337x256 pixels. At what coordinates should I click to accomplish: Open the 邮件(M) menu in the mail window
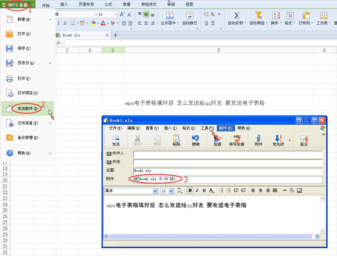pos(225,128)
